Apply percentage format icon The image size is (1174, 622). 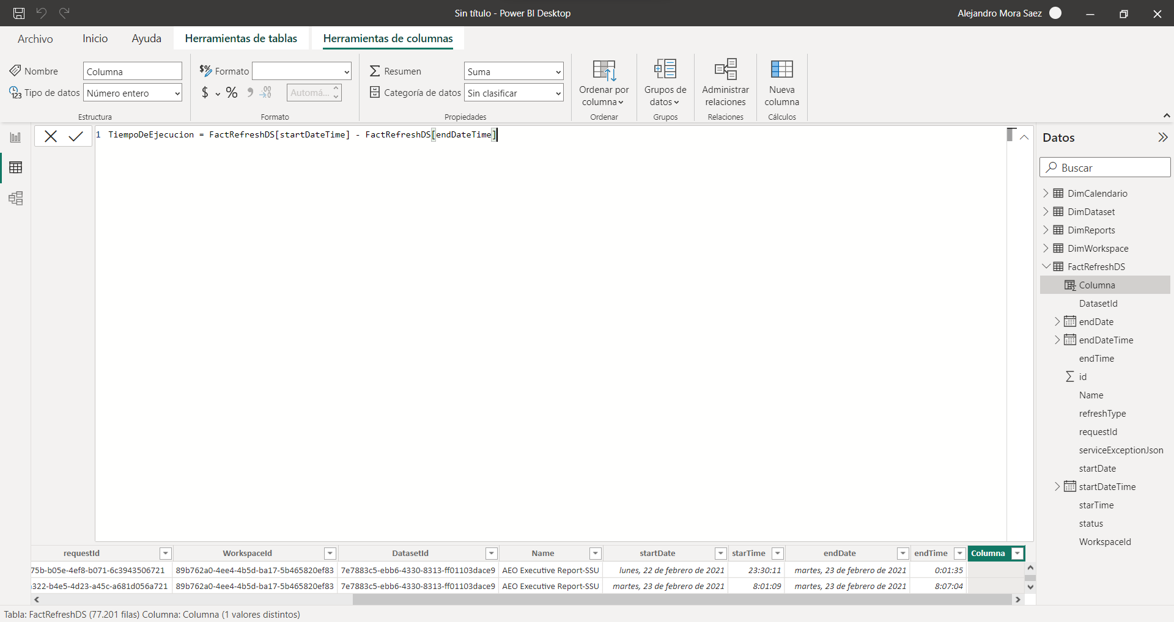232,93
